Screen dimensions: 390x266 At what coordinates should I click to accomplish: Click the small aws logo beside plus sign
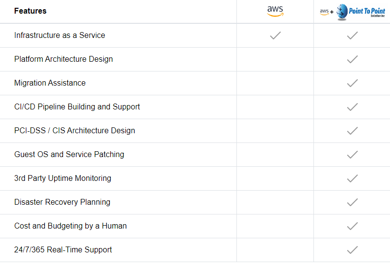[324, 12]
